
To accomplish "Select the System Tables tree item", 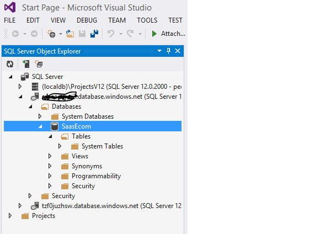I will tap(102, 146).
